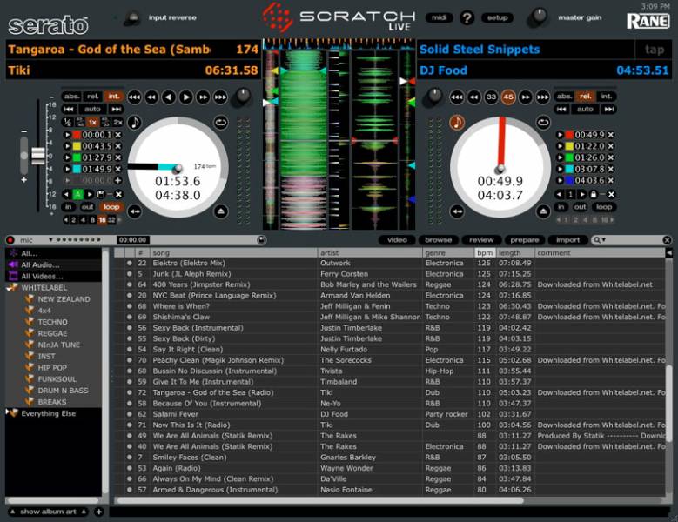The height and width of the screenshot is (522, 678).
Task: Open the video panel tab
Action: point(397,240)
